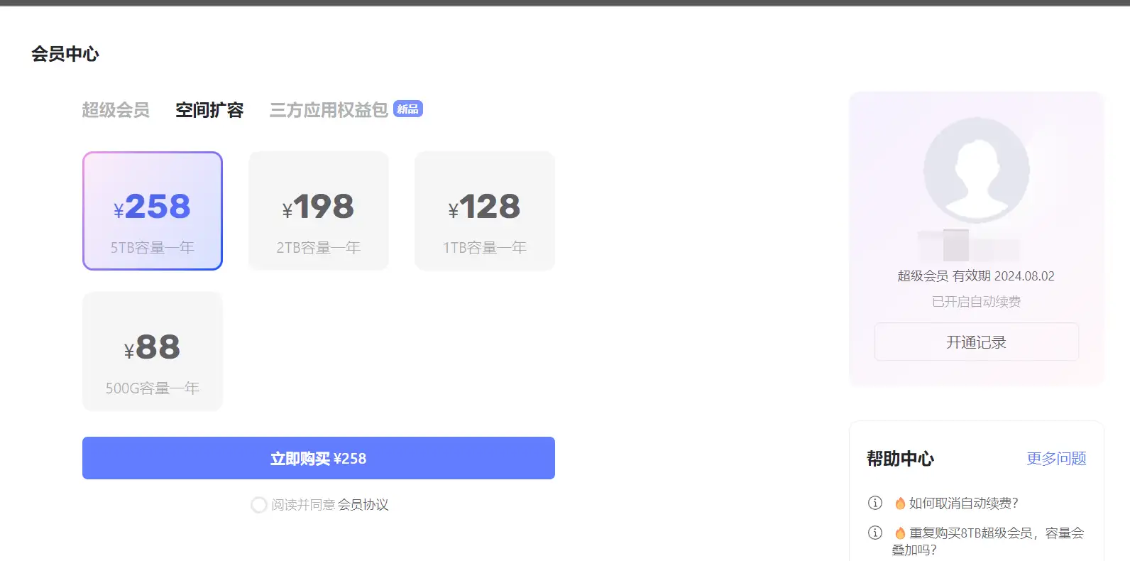1130x561 pixels.
Task: Open the 三方应用权益包 tab
Action: click(329, 110)
